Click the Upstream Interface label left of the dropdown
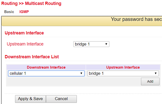Image resolution: width=162 pixels, height=104 pixels. pyautogui.click(x=25, y=44)
